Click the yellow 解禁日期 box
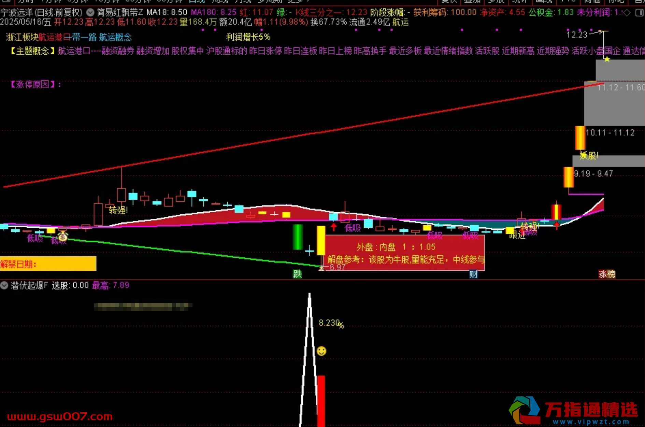This screenshot has height=427, width=645. 48,264
